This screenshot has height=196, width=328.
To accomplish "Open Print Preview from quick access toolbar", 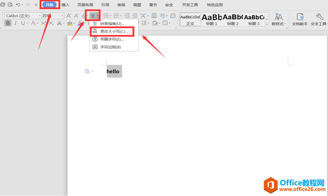I will [x=10, y=4].
